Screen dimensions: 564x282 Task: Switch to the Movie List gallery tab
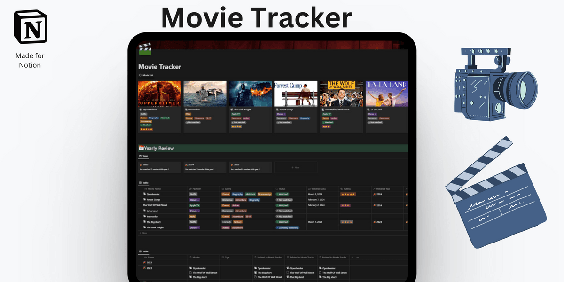tap(146, 75)
